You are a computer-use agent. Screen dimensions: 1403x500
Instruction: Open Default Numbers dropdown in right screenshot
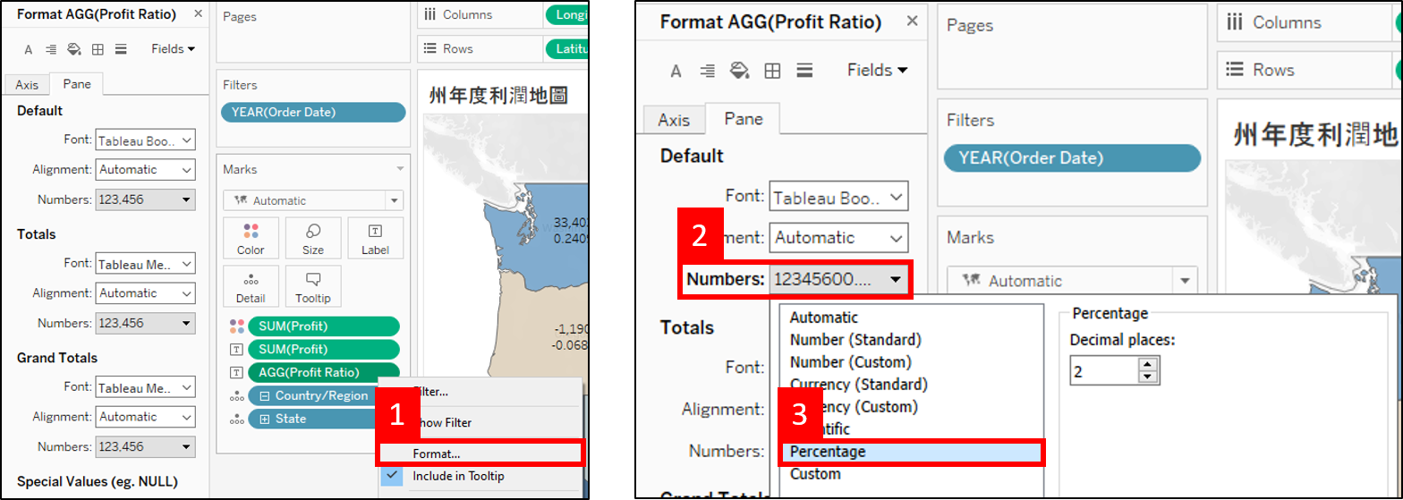pos(838,279)
